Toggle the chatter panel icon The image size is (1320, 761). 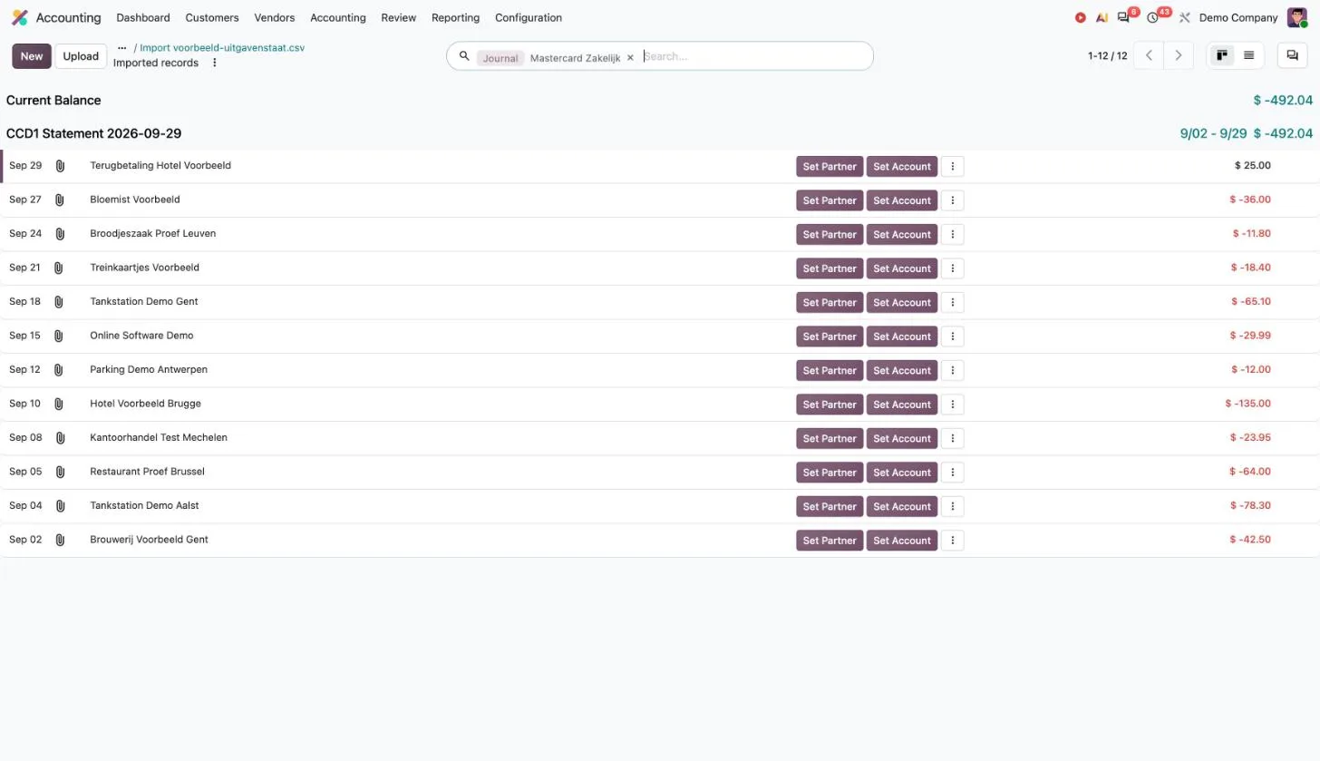point(1292,55)
